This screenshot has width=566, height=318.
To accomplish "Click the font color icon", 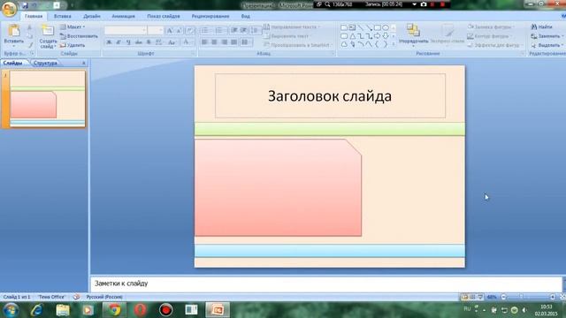I will click(x=187, y=42).
